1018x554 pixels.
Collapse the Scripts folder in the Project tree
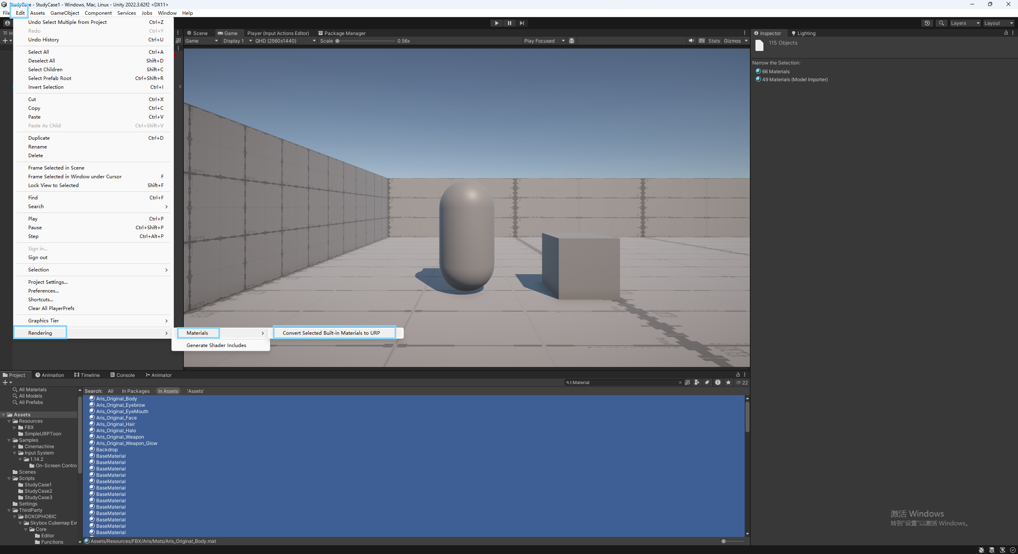click(9, 478)
